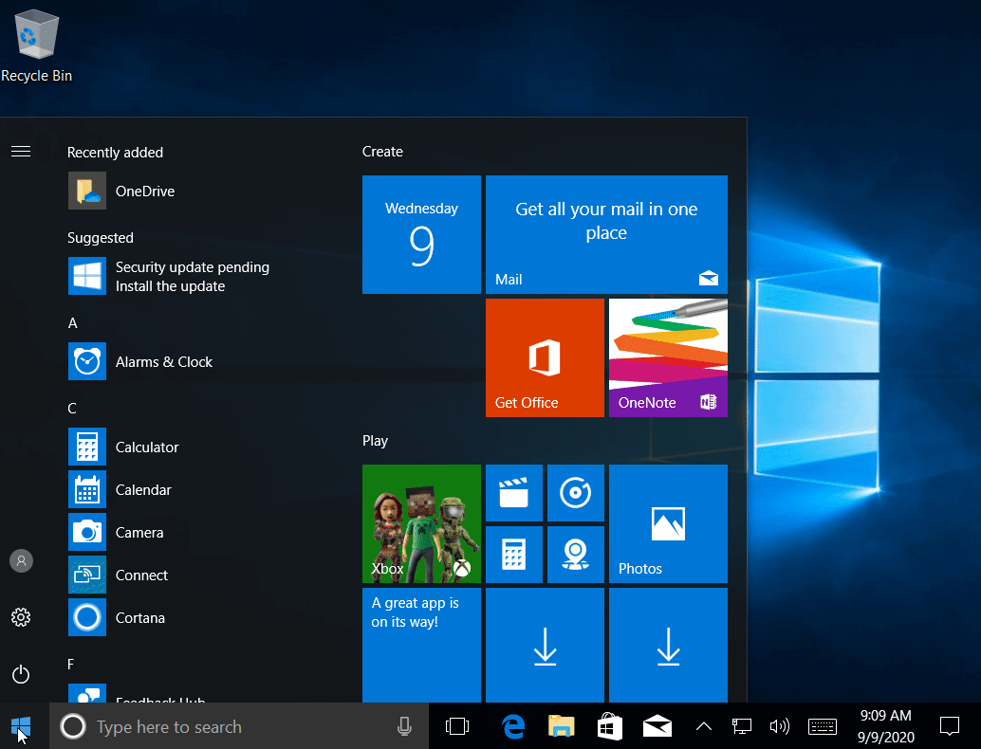Click the search box microphone icon

404,726
